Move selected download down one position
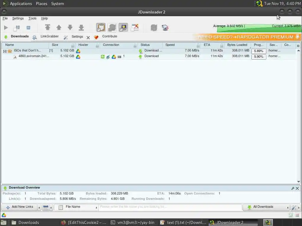The height and width of the screenshot is (226, 302). [70, 27]
